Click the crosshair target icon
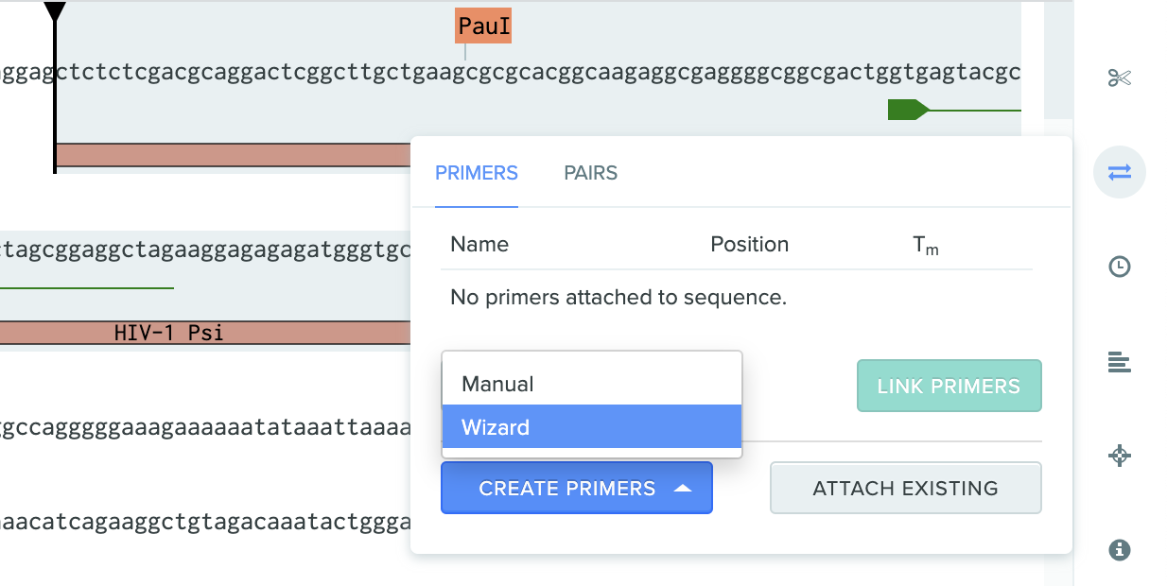The height and width of the screenshot is (586, 1167). (x=1120, y=456)
